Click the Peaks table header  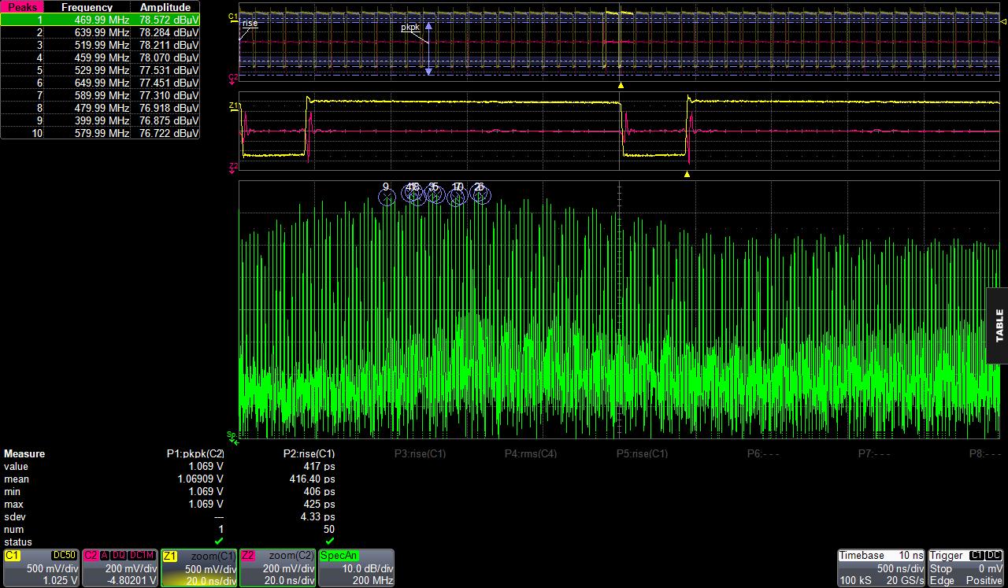tap(23, 7)
